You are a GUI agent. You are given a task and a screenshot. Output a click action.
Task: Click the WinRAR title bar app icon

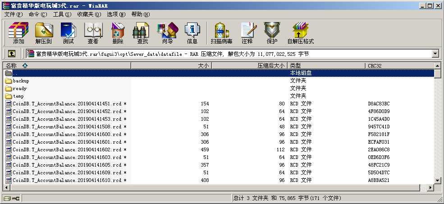5,5
